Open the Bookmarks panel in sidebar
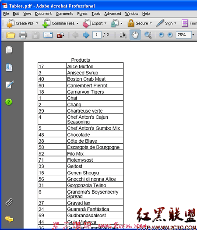Viewport: 197px width, 230px height. (x=9, y=67)
